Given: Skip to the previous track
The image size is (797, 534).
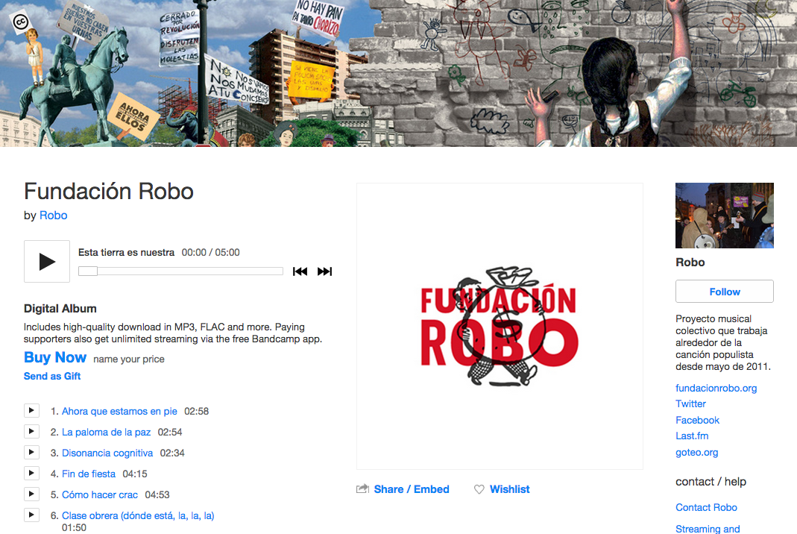Looking at the screenshot, I should pyautogui.click(x=300, y=271).
